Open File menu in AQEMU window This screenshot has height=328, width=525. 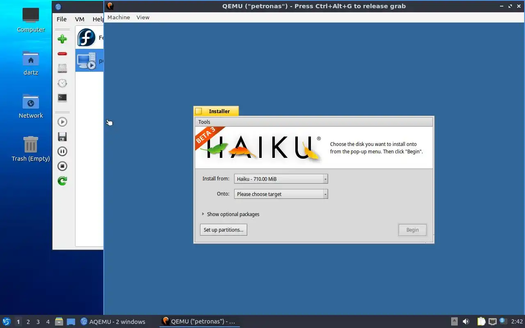click(x=62, y=19)
